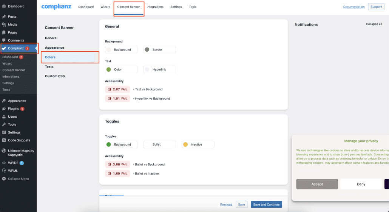
Task: Click the Pages icon in sidebar
Action: (x=4, y=32)
